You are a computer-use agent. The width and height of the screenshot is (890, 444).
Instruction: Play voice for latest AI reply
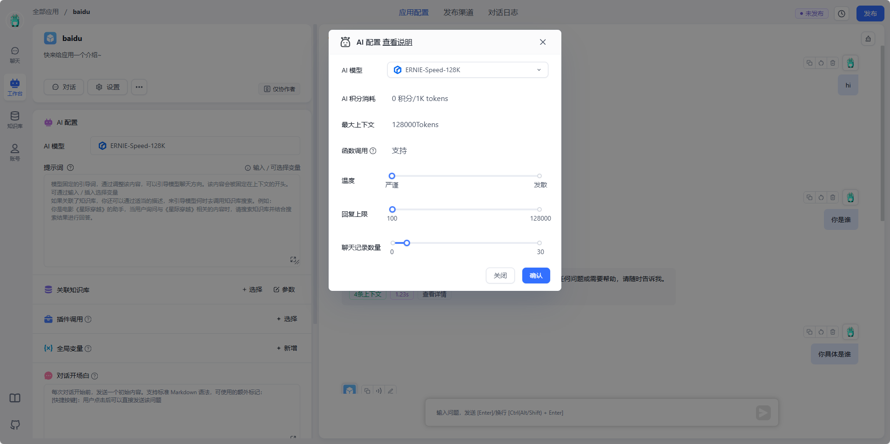pos(379,391)
